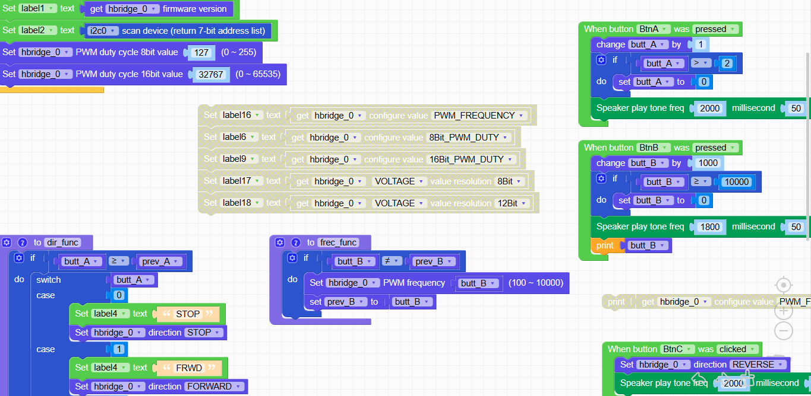
Task: Zoom out with the minus icon
Action: tap(784, 330)
